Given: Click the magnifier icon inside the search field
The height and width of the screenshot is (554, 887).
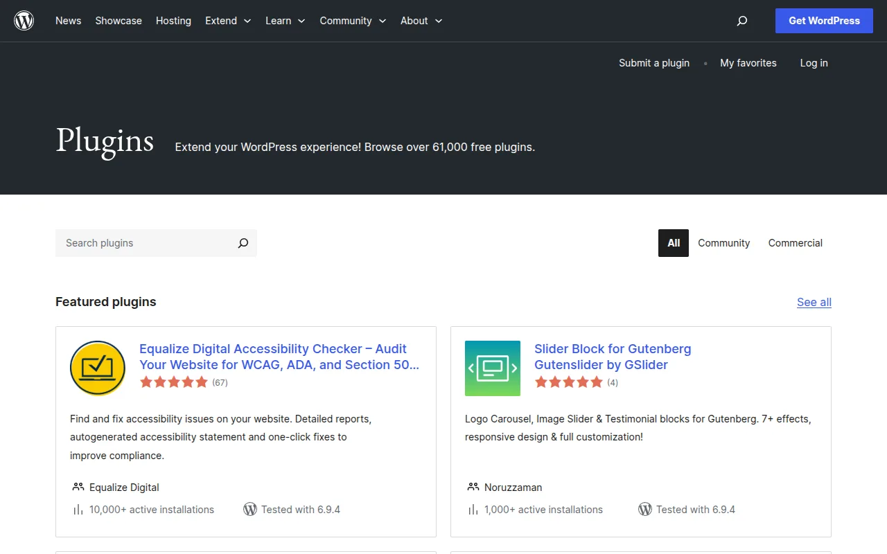Looking at the screenshot, I should pos(243,243).
